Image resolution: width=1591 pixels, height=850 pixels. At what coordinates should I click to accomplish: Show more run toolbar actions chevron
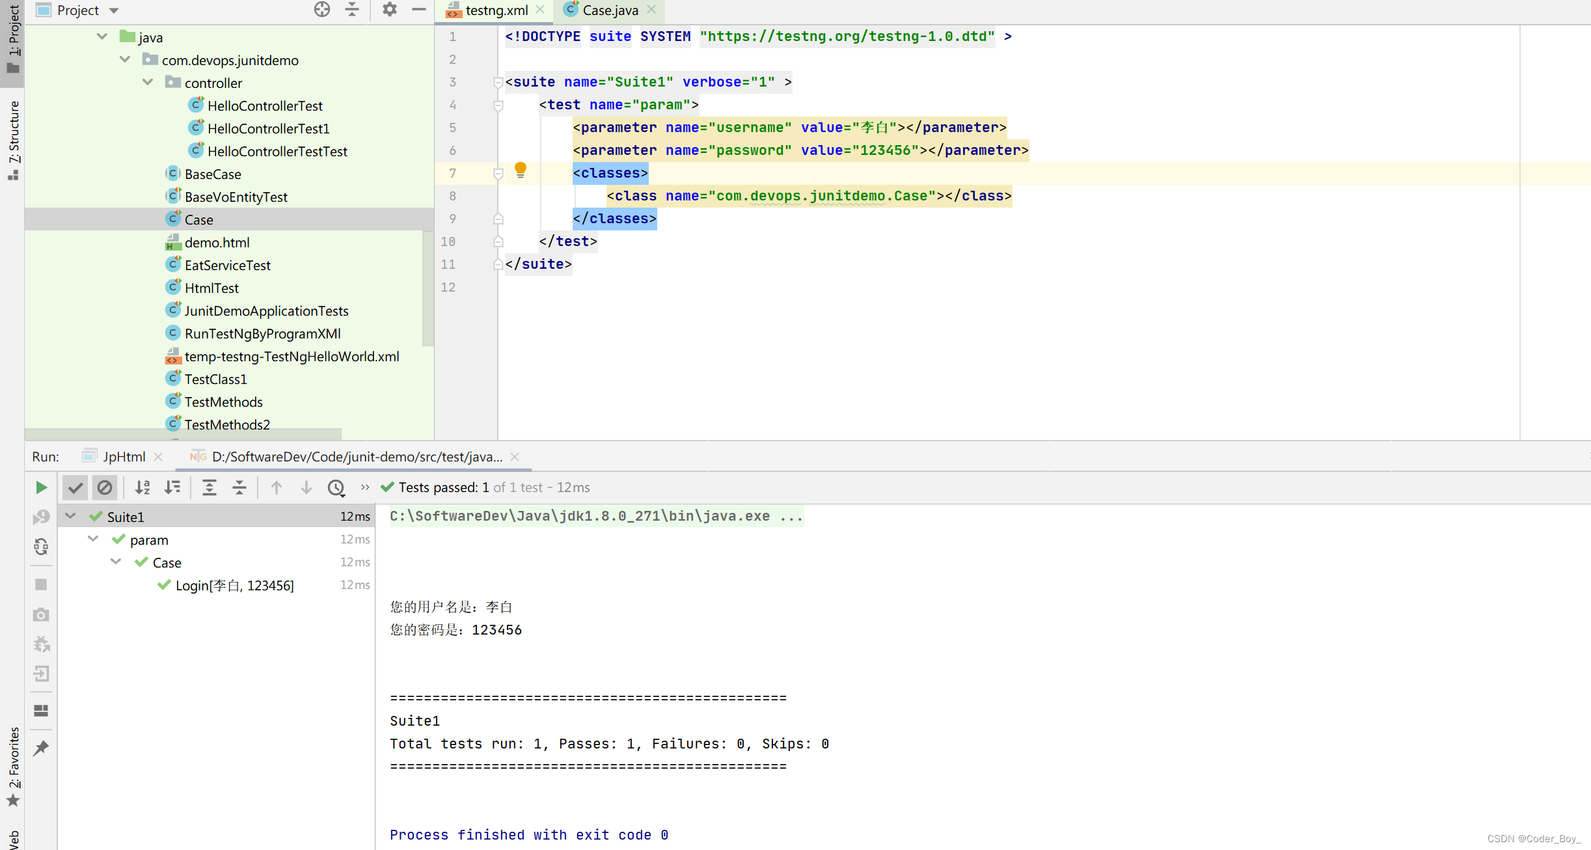[365, 487]
